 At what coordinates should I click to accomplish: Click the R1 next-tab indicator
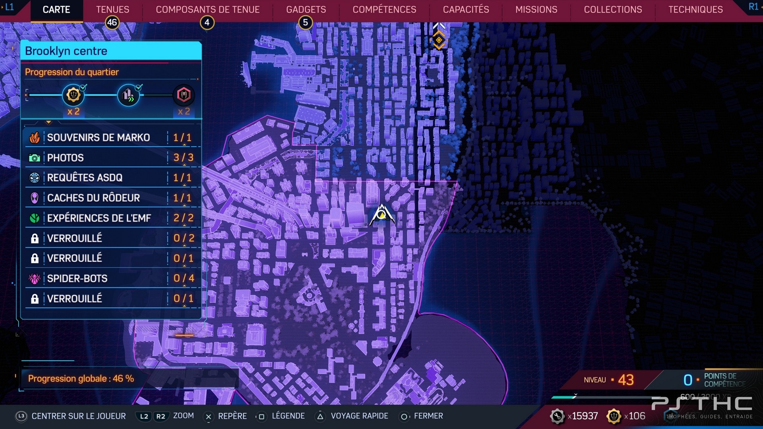click(x=753, y=7)
